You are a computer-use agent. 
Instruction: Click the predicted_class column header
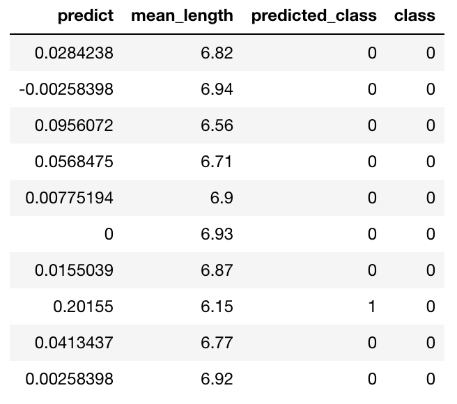point(313,16)
